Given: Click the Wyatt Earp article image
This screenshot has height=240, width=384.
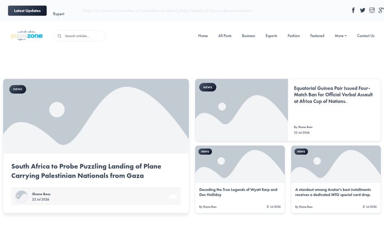Looking at the screenshot, I should [x=240, y=164].
